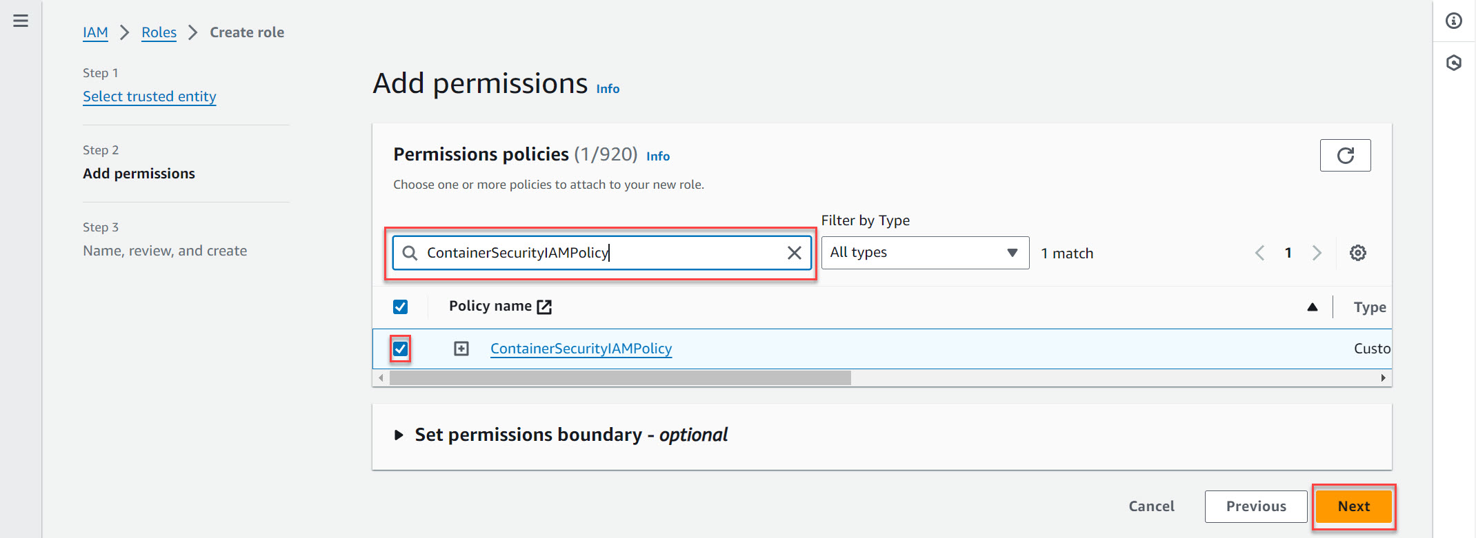Click the external link icon beside Policy name
The image size is (1476, 538).
pyautogui.click(x=544, y=307)
